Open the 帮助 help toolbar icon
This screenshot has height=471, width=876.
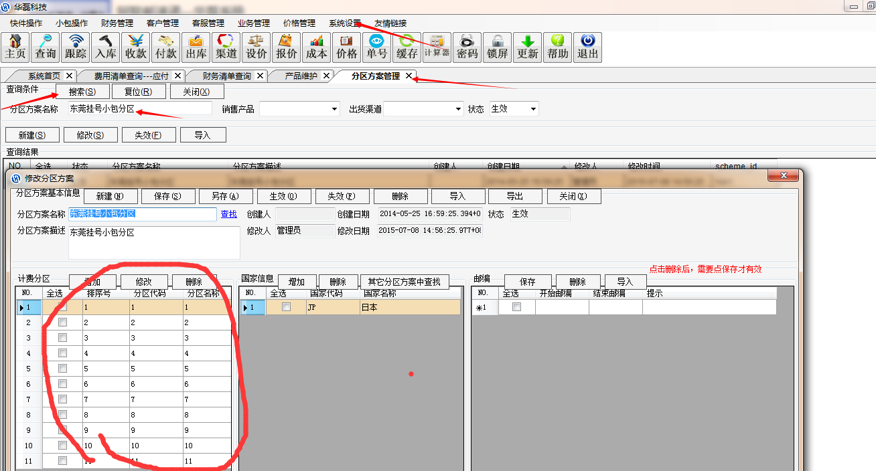(x=557, y=48)
